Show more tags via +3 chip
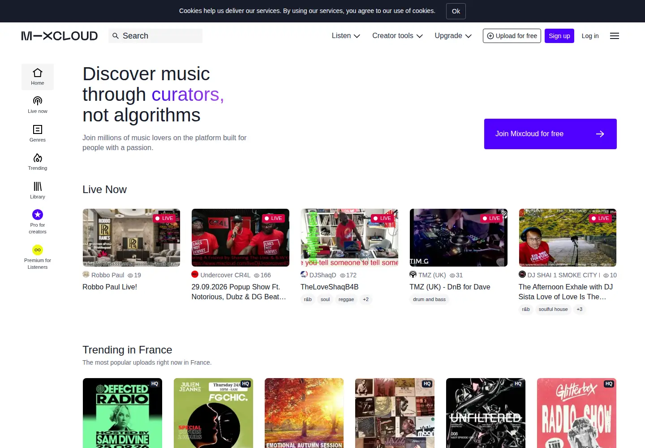The width and height of the screenshot is (645, 448). pyautogui.click(x=580, y=309)
